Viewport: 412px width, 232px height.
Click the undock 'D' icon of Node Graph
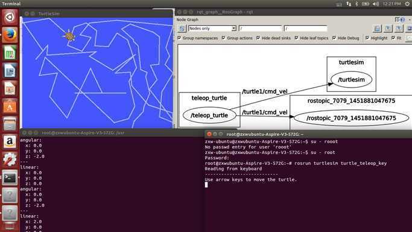[x=398, y=20]
